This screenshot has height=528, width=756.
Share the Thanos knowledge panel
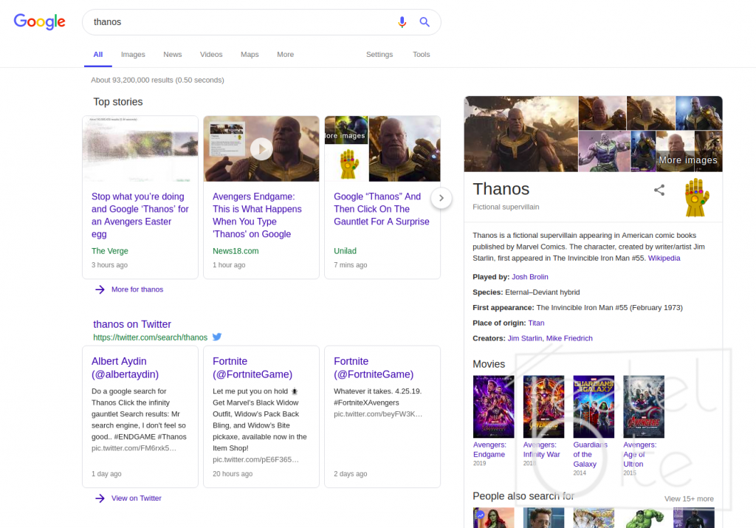[659, 190]
